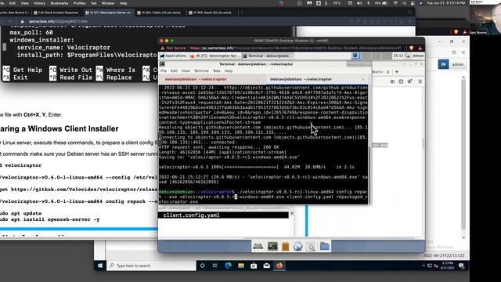Screen dimensions: 501x282
Task: Switch to the Firefox IR 371 Velociraptor taskbar window
Action: [214, 56]
